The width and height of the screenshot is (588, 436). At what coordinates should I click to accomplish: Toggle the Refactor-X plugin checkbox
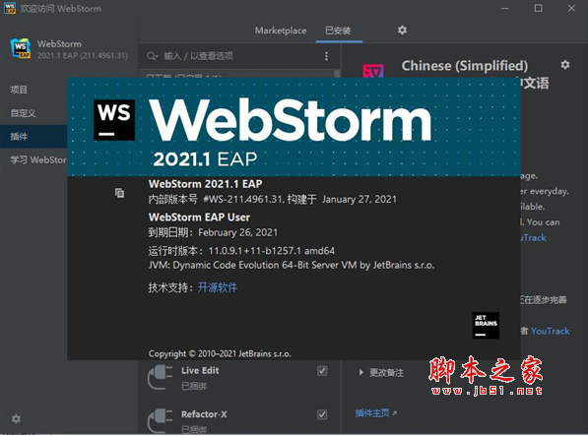tap(322, 414)
